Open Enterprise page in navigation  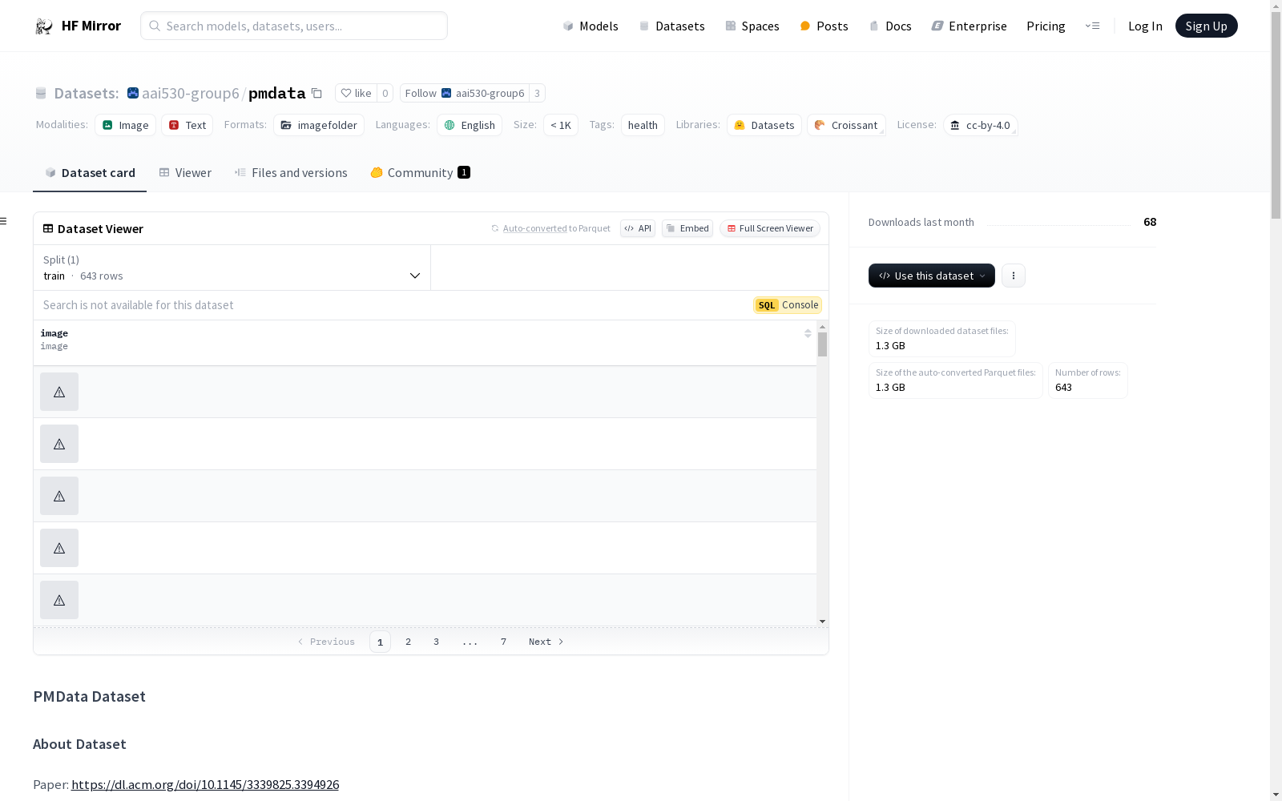pyautogui.click(x=969, y=26)
